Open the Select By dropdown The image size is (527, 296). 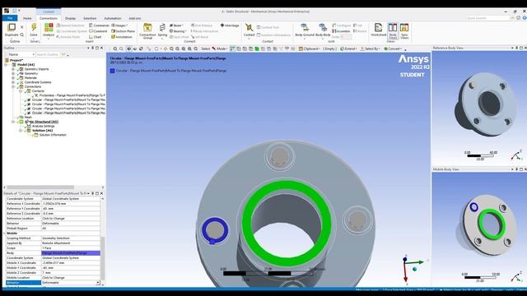point(370,49)
